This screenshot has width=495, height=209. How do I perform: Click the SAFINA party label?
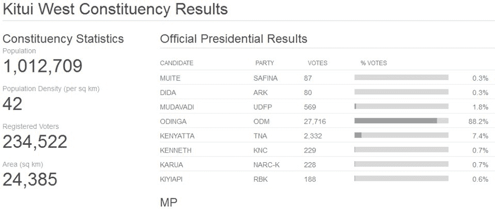coord(265,78)
